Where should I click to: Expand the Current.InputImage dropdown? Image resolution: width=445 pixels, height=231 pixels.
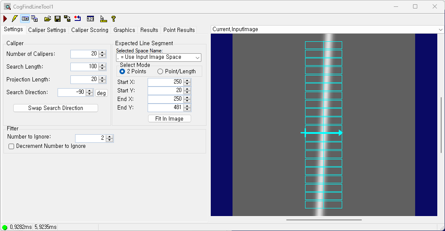pyautogui.click(x=440, y=29)
